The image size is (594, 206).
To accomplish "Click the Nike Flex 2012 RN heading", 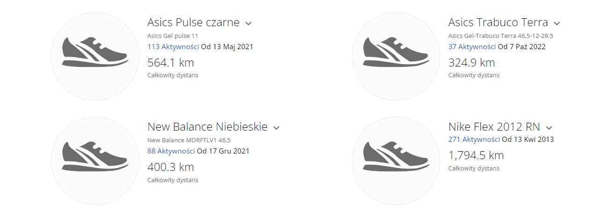I will point(494,127).
